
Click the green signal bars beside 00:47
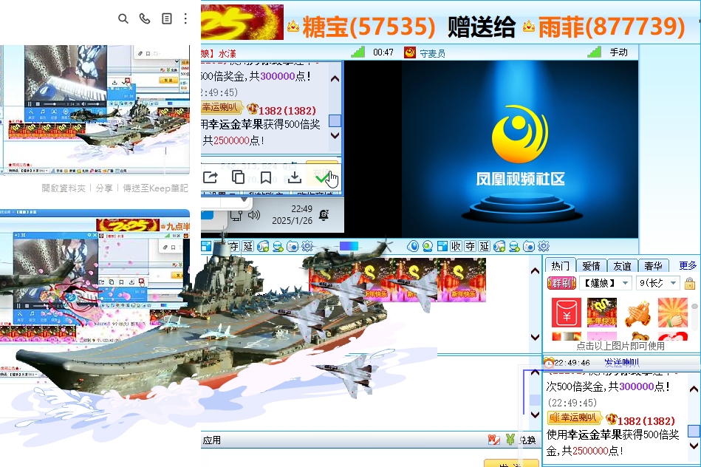coord(358,52)
